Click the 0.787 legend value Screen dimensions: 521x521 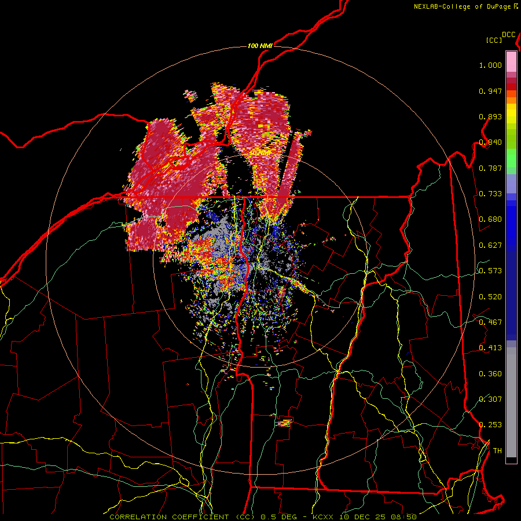pos(490,168)
